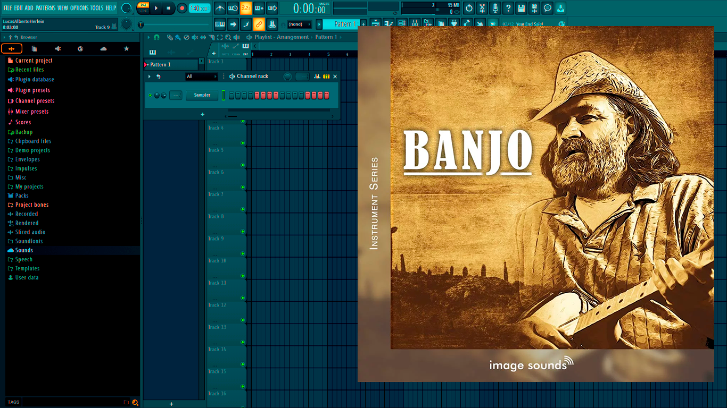Screen dimensions: 727x408
Task: Open the channel rack All filter dropdown
Action: [x=202, y=76]
